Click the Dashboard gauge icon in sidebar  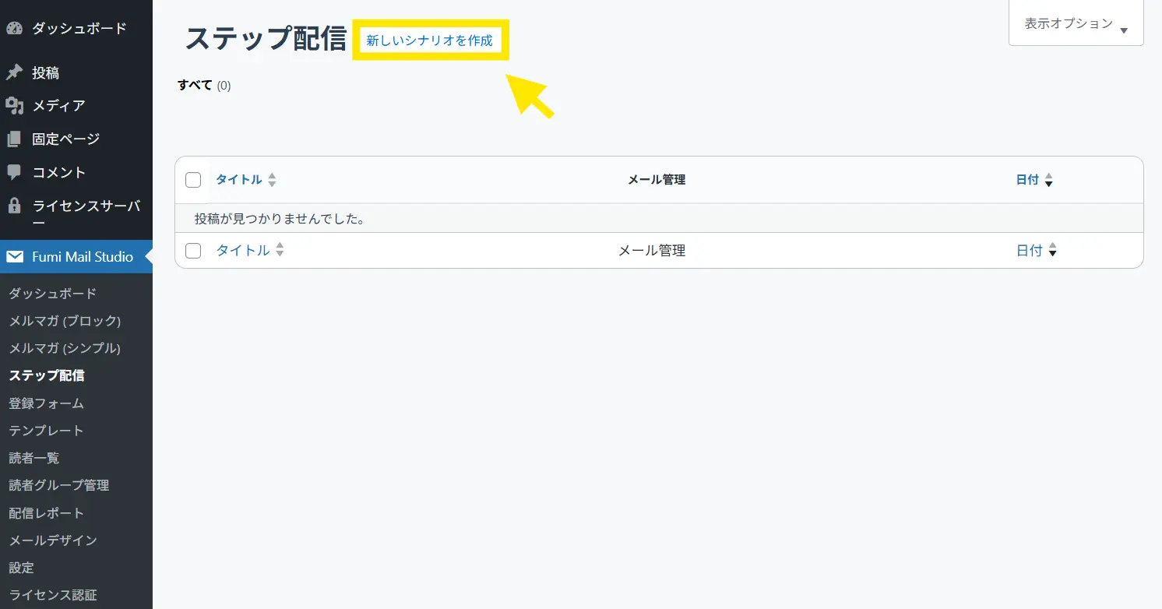(14, 29)
